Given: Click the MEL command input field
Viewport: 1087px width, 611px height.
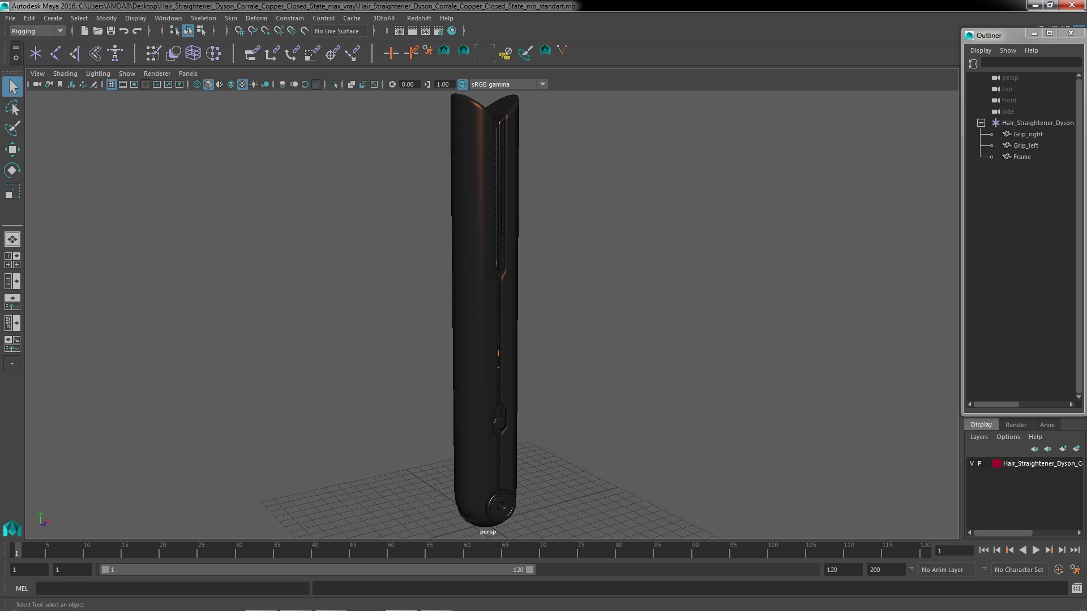Looking at the screenshot, I should (172, 588).
